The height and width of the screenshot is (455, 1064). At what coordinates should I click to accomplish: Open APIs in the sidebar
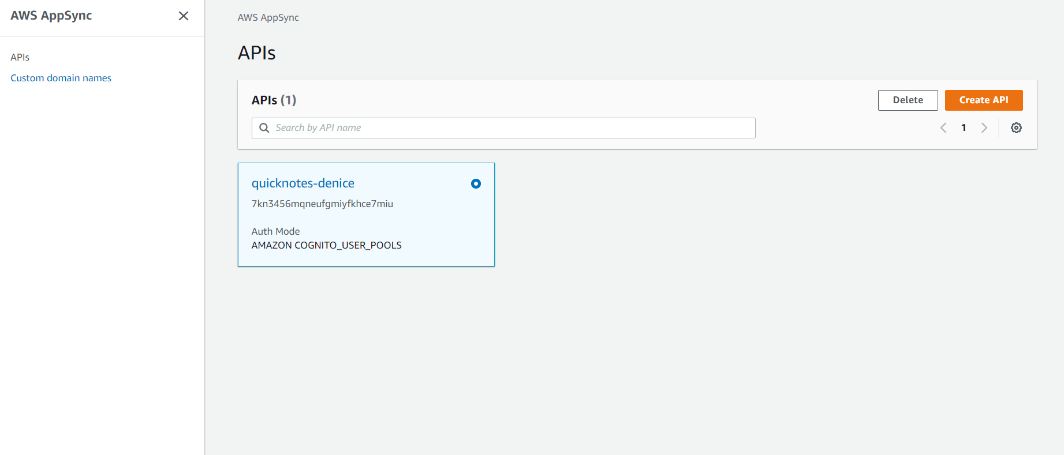[x=20, y=57]
